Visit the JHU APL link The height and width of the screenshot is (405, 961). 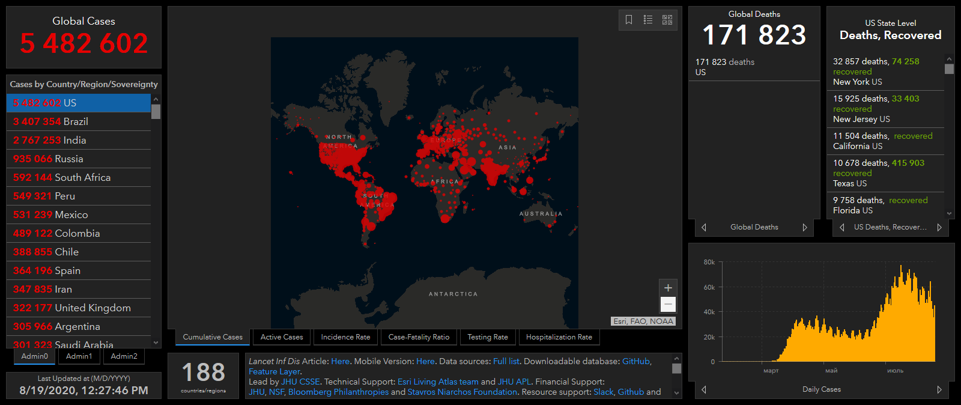(x=515, y=382)
